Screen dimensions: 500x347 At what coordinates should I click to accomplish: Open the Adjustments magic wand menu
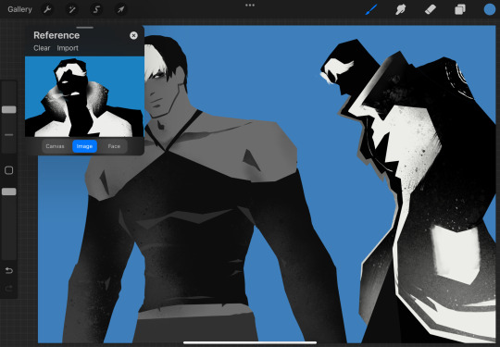(71, 9)
